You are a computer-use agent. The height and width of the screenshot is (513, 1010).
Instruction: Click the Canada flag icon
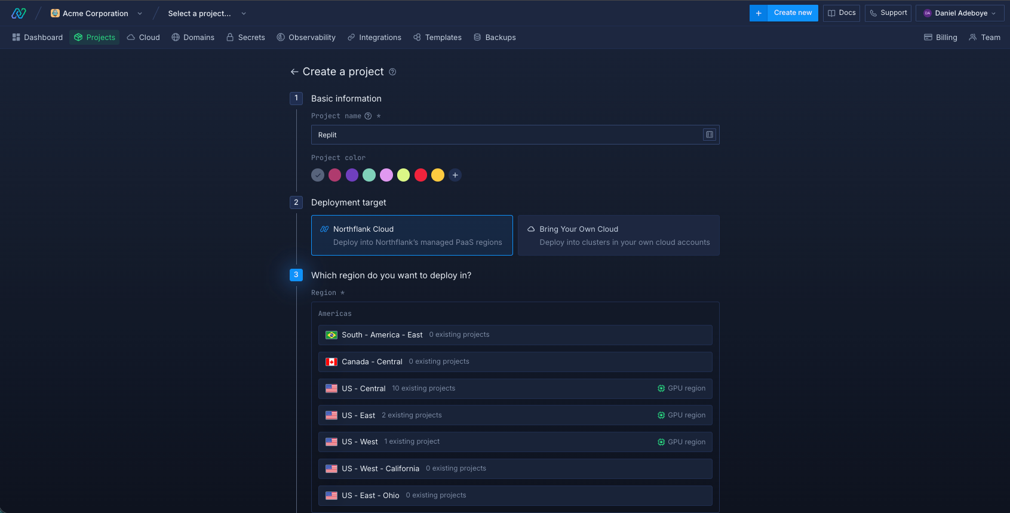pos(331,362)
